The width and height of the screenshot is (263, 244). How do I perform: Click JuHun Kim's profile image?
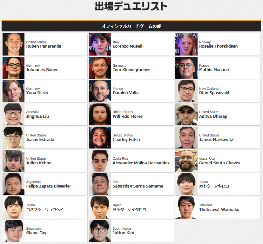point(100,231)
